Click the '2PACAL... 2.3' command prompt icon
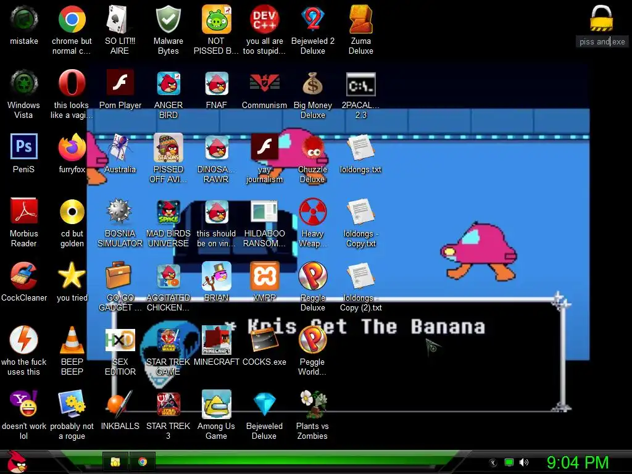Viewport: 632px width, 474px height. tap(360, 84)
